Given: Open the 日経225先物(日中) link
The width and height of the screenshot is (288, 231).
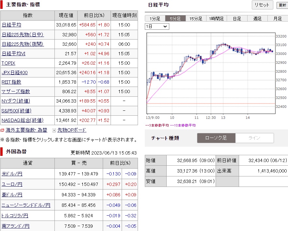Looking at the screenshot, I should click(x=23, y=35).
